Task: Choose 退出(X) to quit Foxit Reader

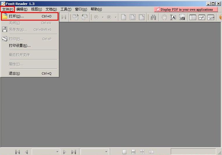Action: click(x=30, y=73)
